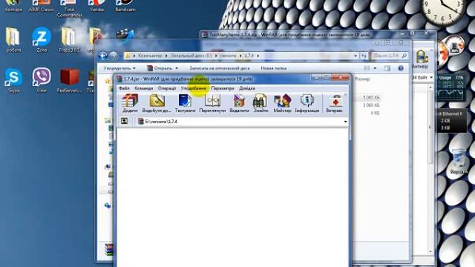Image resolution: width=475 pixels, height=267 pixels.
Task: Click the Repair (Виправити) toolbar icon
Action: pos(335,104)
